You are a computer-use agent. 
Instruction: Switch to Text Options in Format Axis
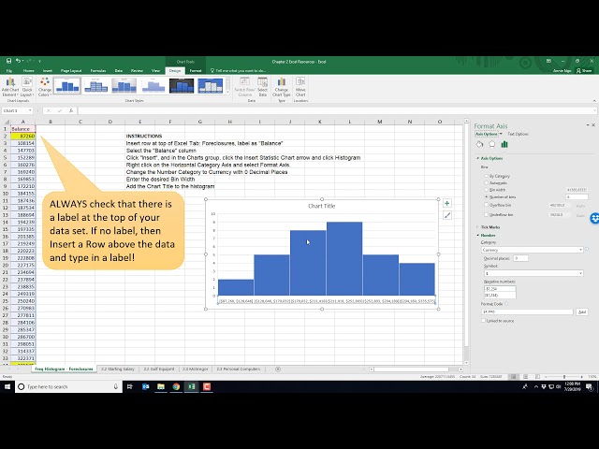click(x=518, y=134)
